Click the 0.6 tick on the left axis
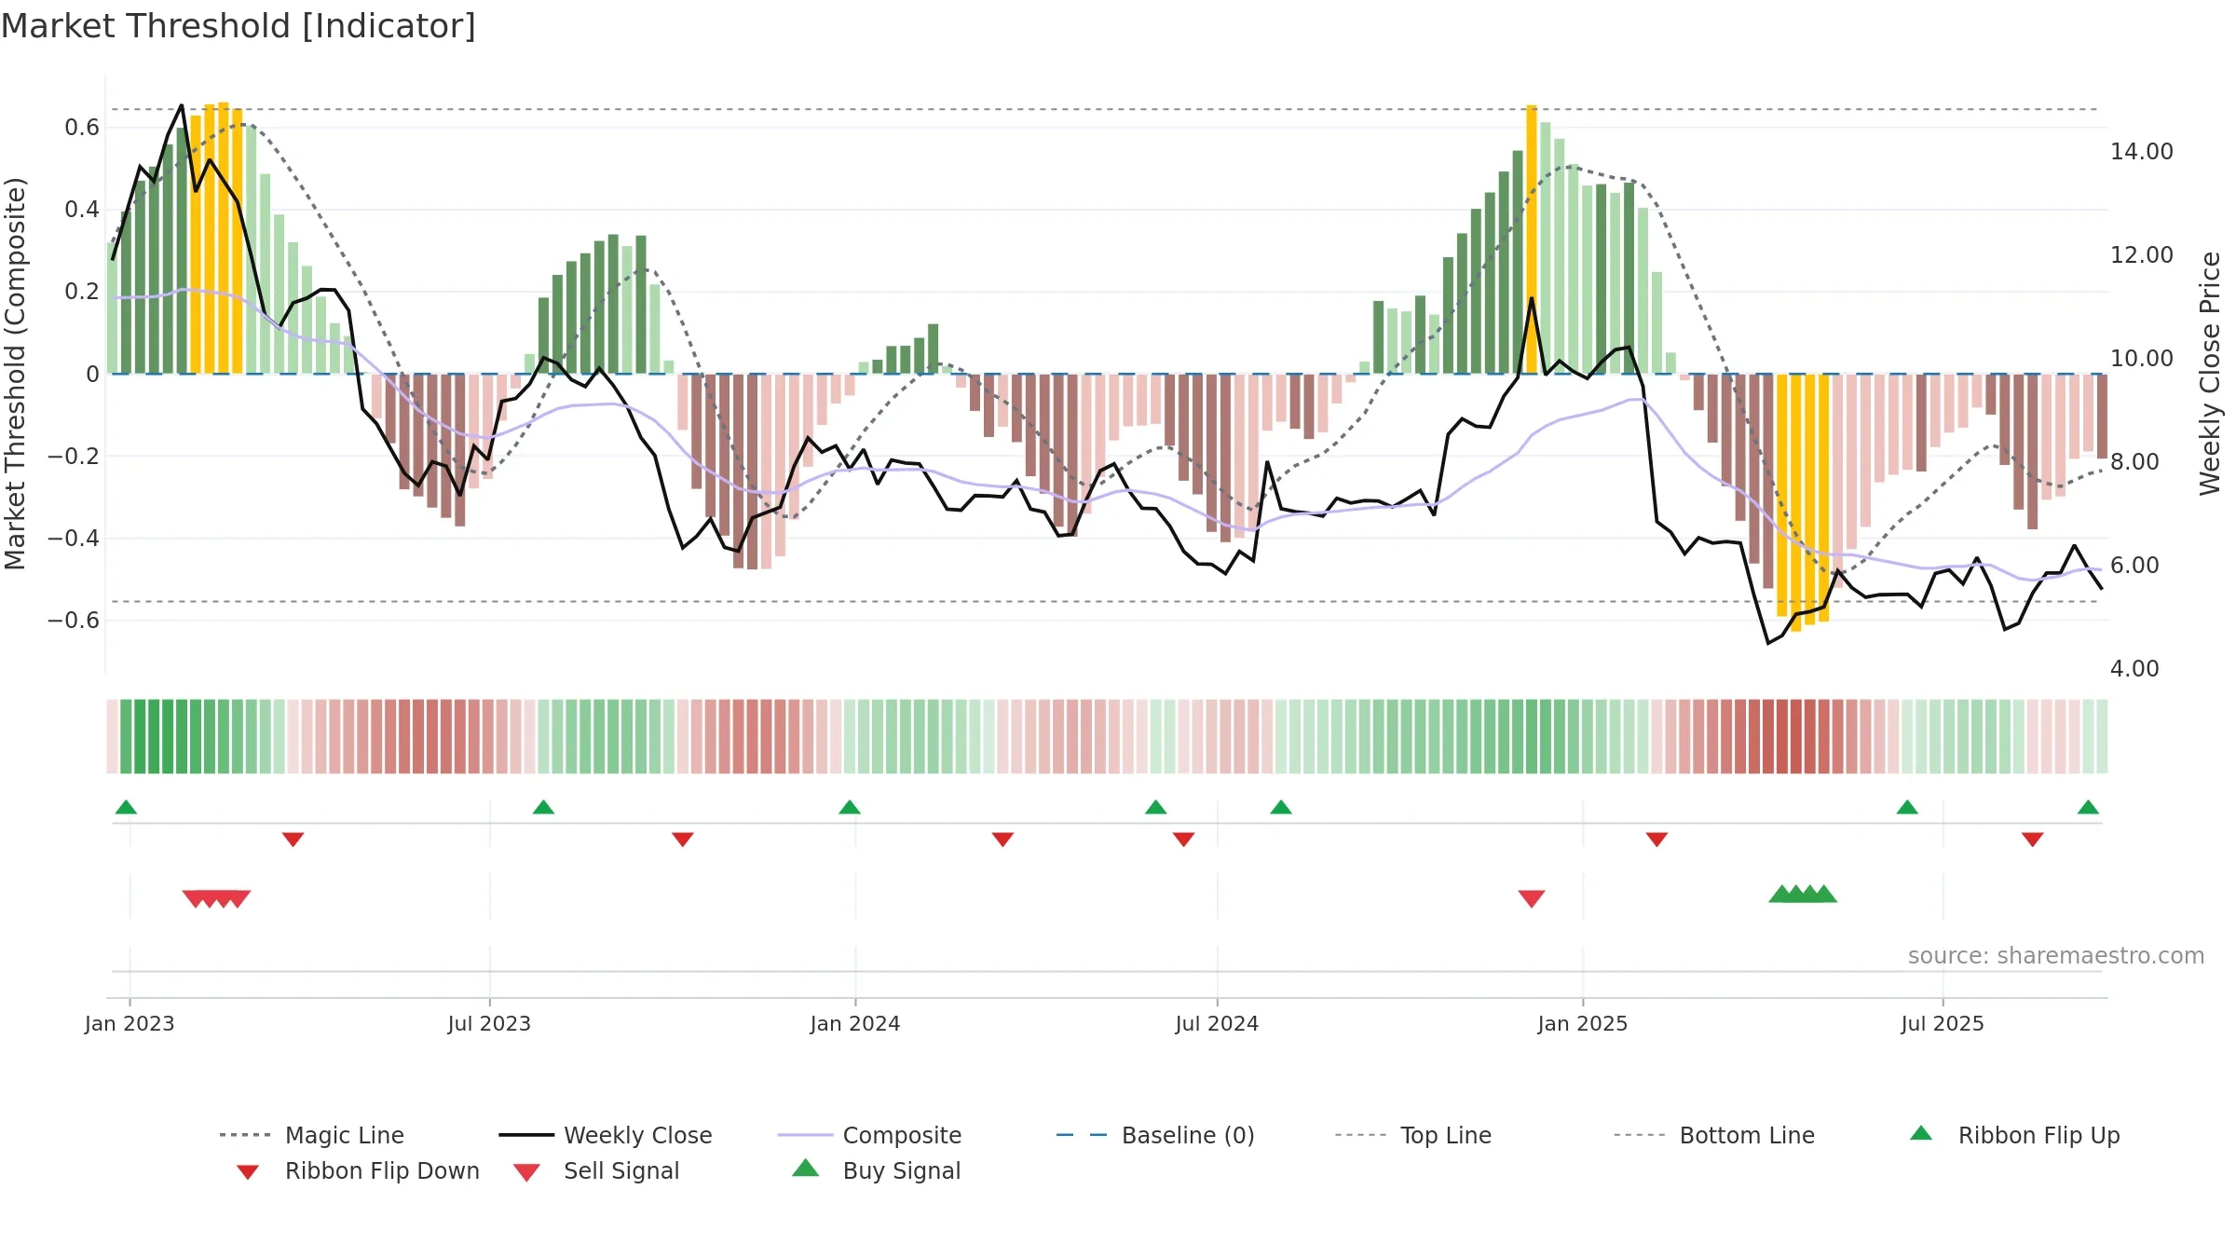Screen dimensions: 2236x1258 tap(82, 128)
